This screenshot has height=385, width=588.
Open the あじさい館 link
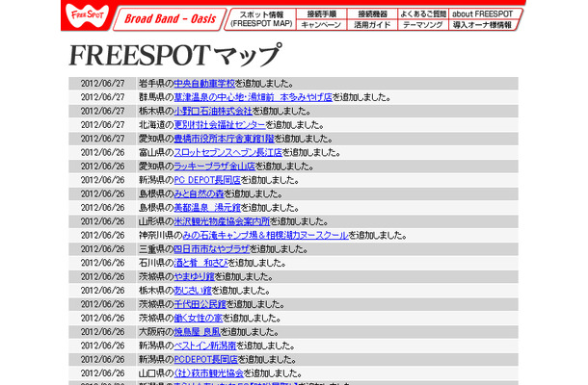193,291
